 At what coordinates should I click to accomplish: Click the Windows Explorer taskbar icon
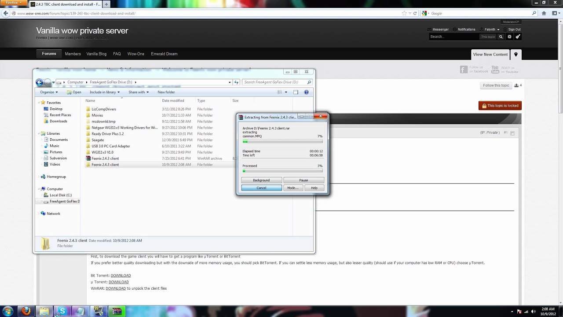44,311
